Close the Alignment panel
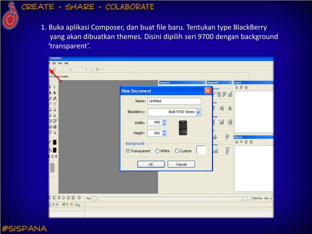The image size is (312, 234). tap(231, 82)
